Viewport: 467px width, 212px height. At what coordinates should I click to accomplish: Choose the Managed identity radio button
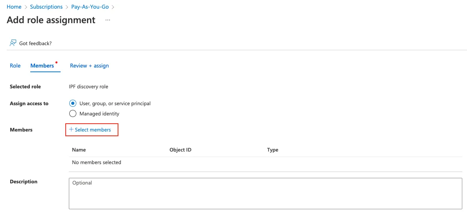[x=72, y=114]
